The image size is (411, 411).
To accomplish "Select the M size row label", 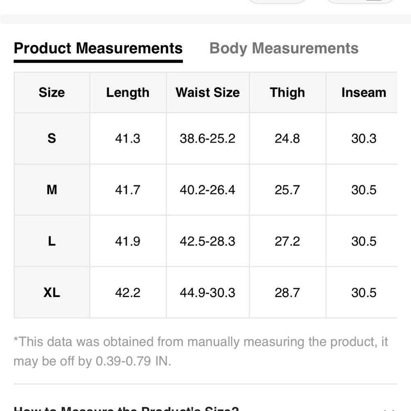I will [x=52, y=190].
